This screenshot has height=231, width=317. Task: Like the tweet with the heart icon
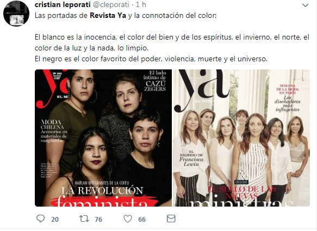(x=128, y=219)
